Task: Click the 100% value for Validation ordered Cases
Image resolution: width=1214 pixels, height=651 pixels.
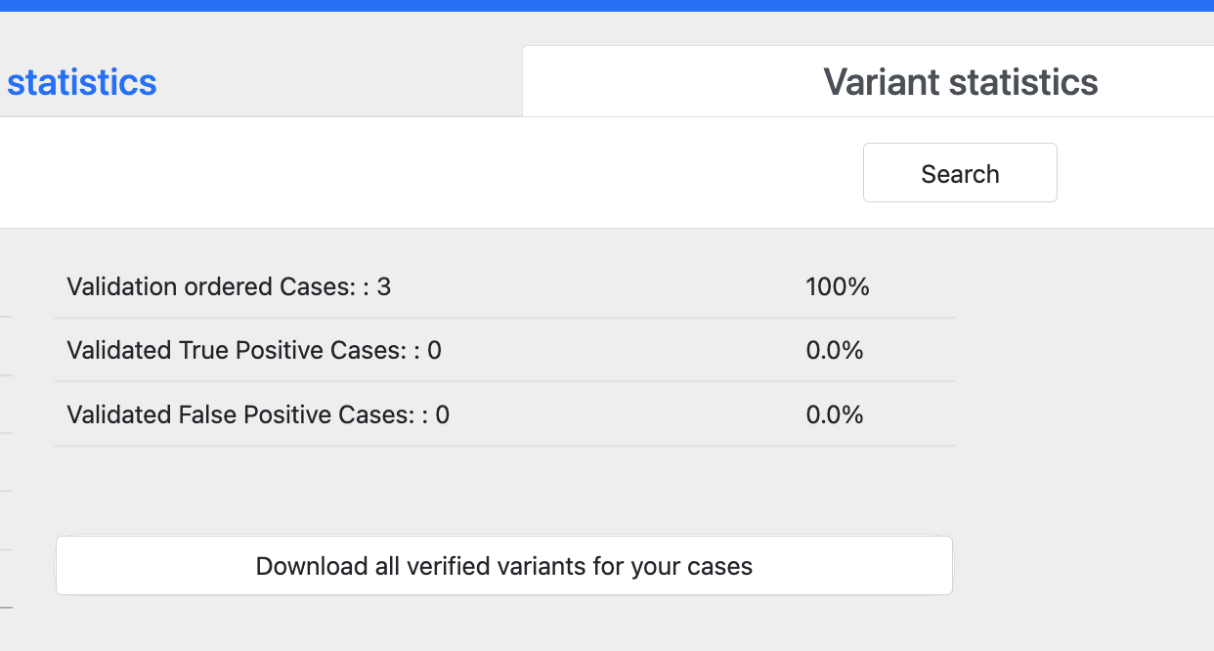Action: point(835,286)
